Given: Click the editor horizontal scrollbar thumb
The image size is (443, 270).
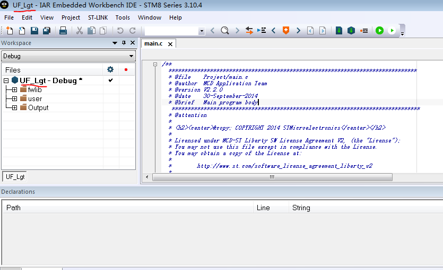Looking at the screenshot, I should pyautogui.click(x=272, y=177).
